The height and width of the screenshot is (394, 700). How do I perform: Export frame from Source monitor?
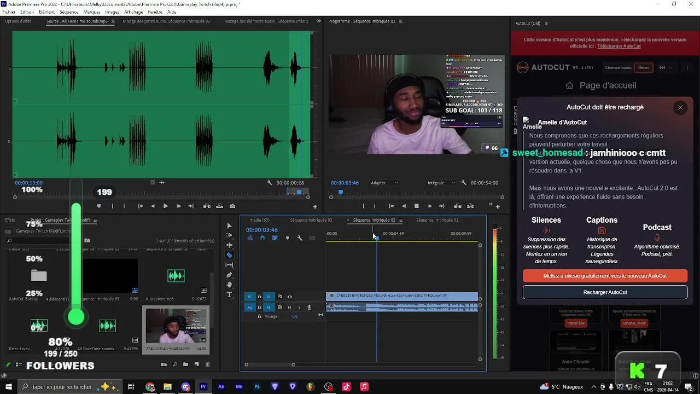(x=232, y=206)
